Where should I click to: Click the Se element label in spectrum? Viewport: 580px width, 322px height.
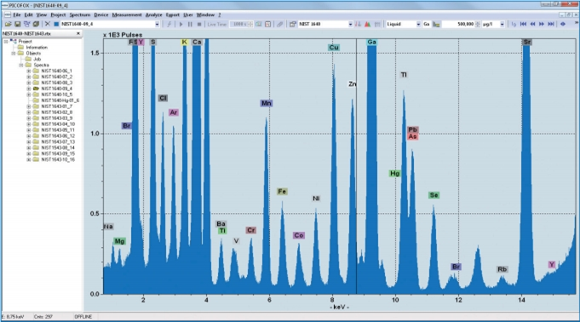pyautogui.click(x=434, y=195)
